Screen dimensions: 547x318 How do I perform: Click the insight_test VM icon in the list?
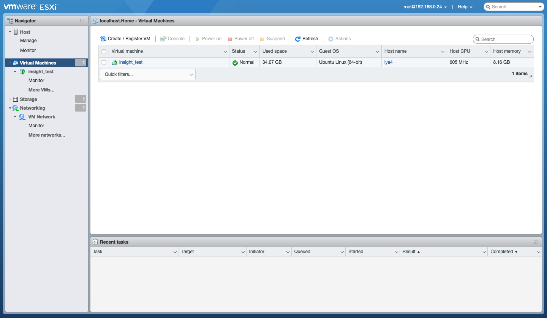114,62
